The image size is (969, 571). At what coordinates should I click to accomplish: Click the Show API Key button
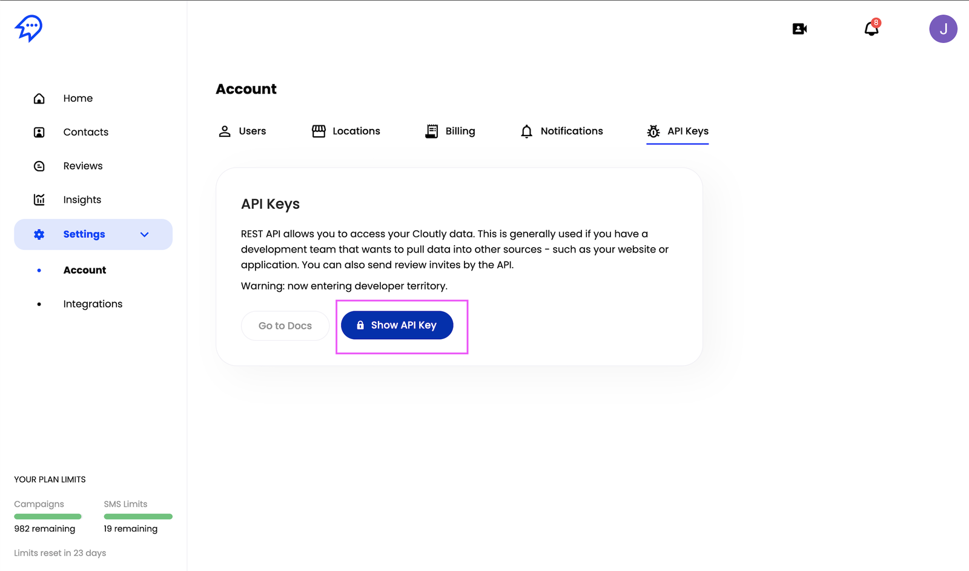point(397,325)
